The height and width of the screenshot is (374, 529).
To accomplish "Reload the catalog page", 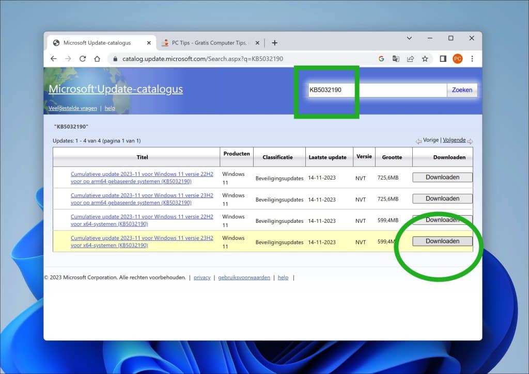I will [83, 59].
